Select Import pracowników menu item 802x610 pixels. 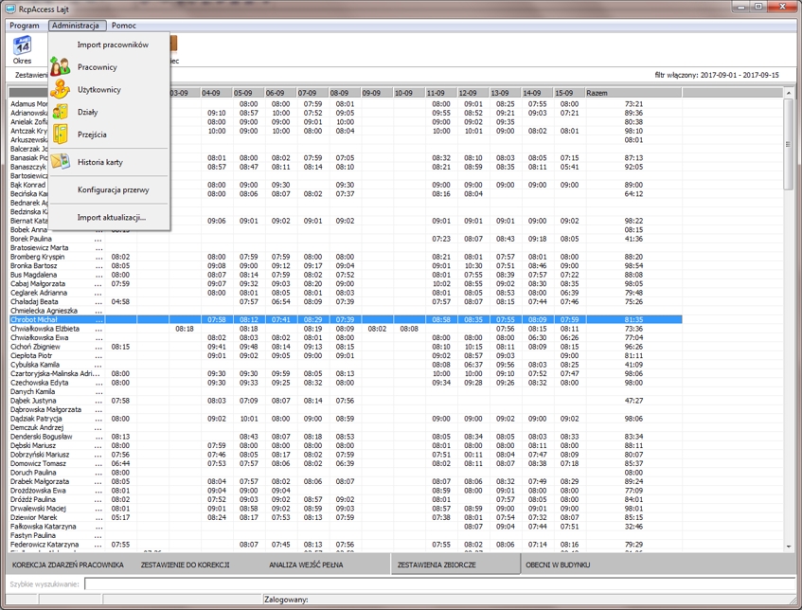click(x=112, y=45)
